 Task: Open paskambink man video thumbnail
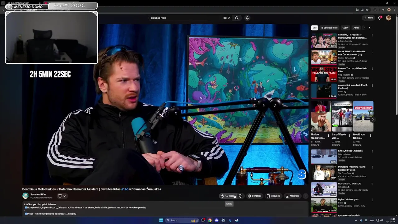(x=324, y=91)
